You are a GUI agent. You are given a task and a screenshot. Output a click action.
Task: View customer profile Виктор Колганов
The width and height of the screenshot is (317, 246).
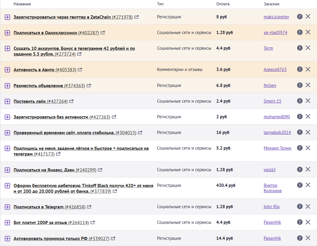tap(273, 188)
